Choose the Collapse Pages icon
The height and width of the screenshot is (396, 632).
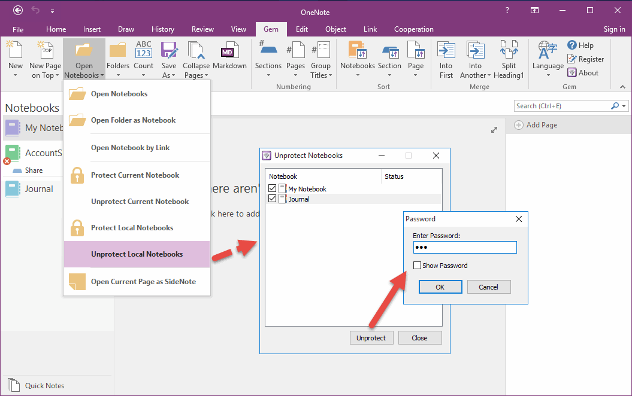196,50
